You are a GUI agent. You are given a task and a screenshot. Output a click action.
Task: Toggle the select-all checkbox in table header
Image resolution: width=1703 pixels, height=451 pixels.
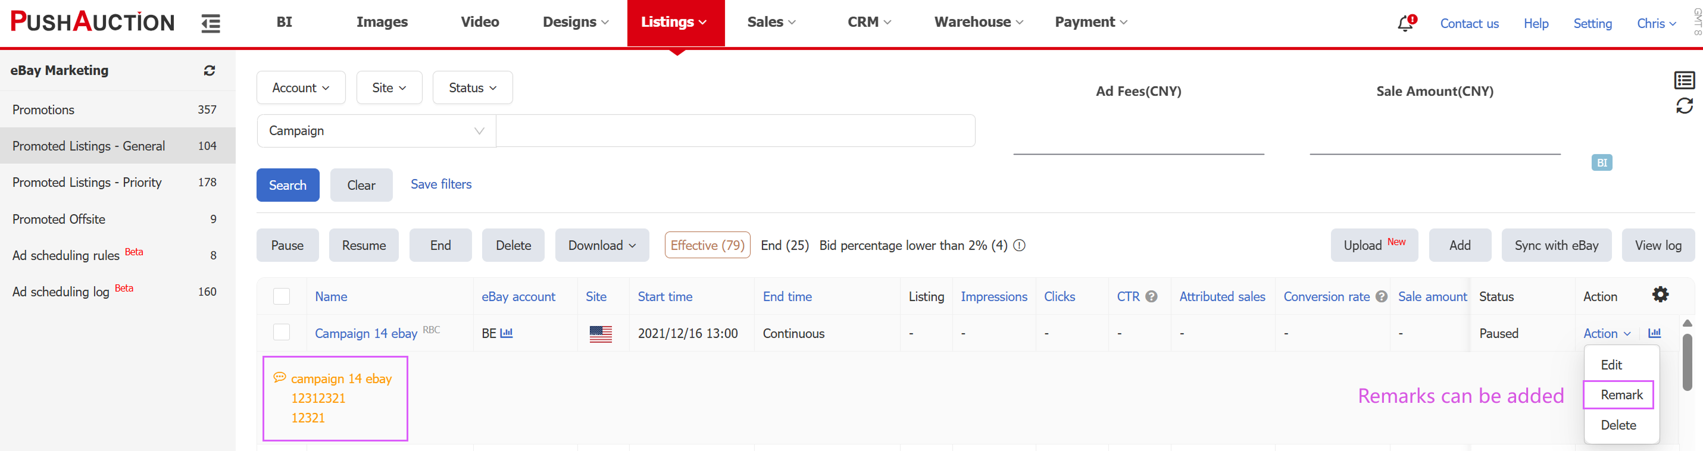tap(282, 296)
